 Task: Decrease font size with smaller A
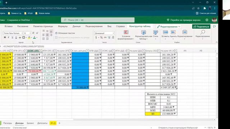[x=37, y=33]
